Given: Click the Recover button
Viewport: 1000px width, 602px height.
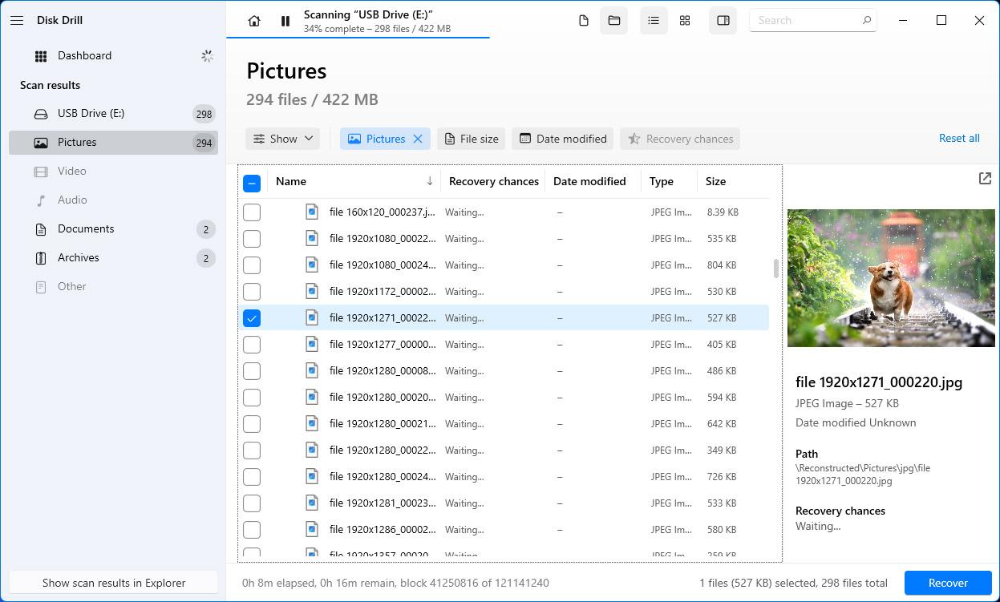Looking at the screenshot, I should pyautogui.click(x=948, y=583).
